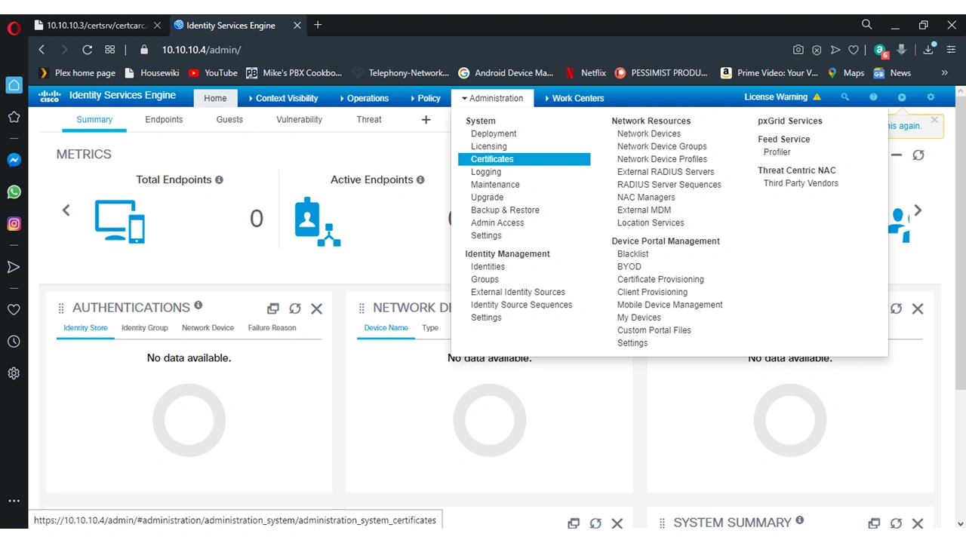This screenshot has height=543, width=966.
Task: Expand the Policy menu
Action: 426,98
